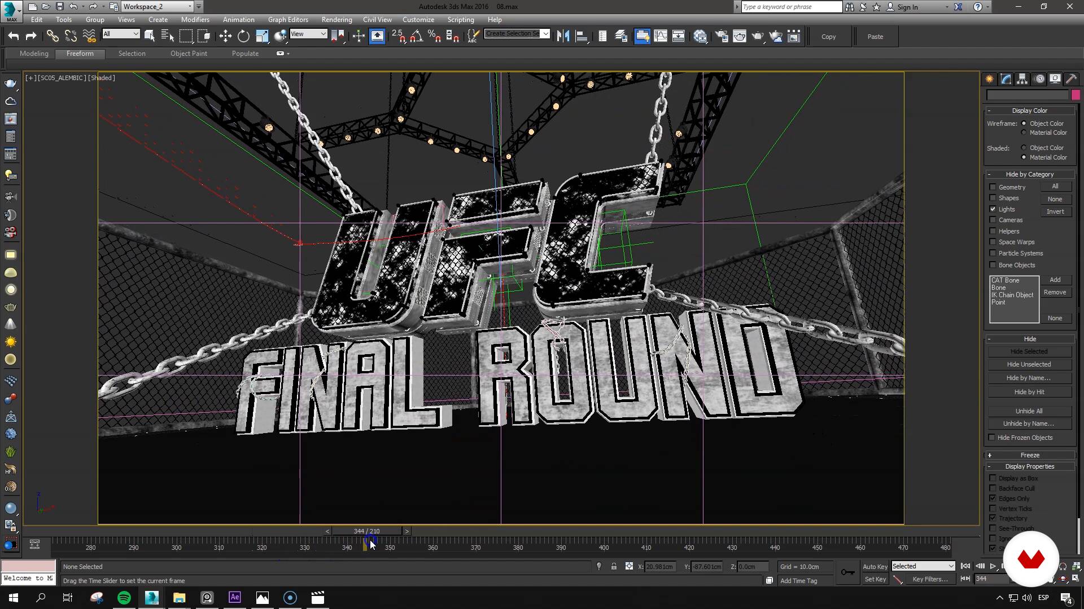Click the Invert category button
Viewport: 1084px width, 609px height.
[x=1055, y=211]
